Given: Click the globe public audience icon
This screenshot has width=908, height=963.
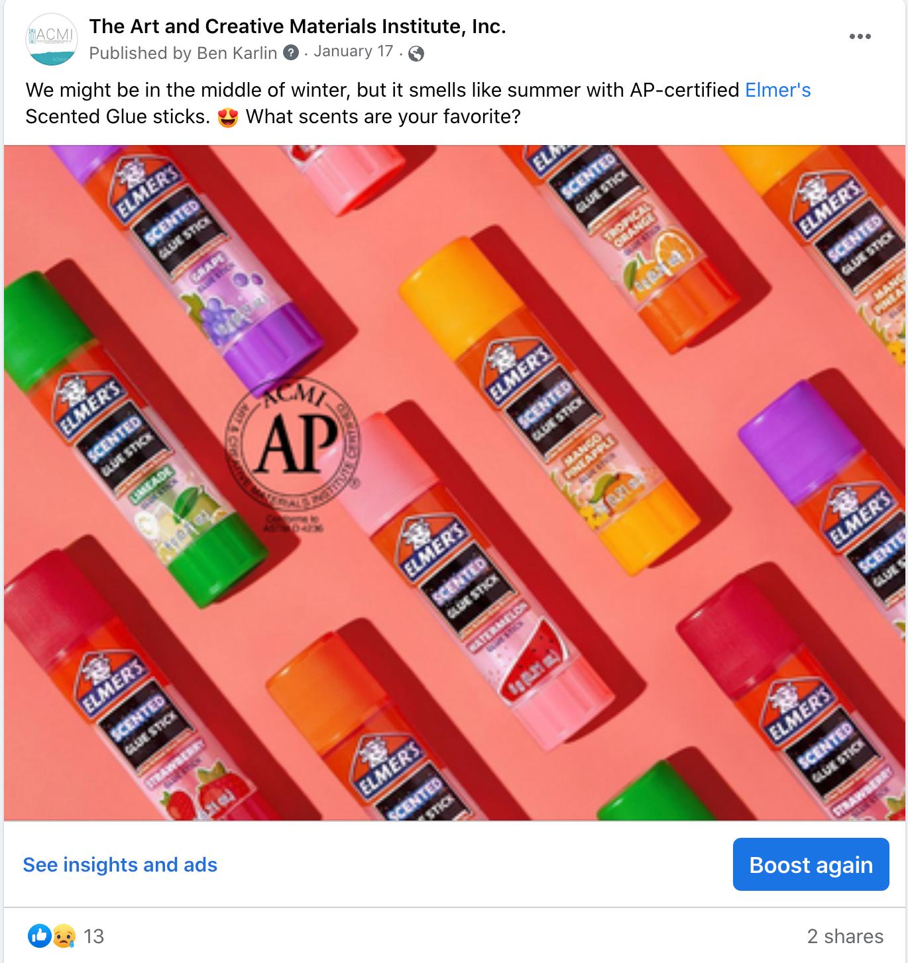Looking at the screenshot, I should [x=416, y=54].
